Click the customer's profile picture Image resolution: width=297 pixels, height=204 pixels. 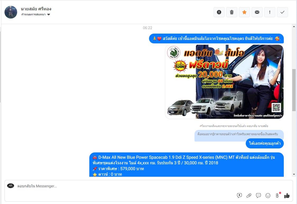click(11, 12)
